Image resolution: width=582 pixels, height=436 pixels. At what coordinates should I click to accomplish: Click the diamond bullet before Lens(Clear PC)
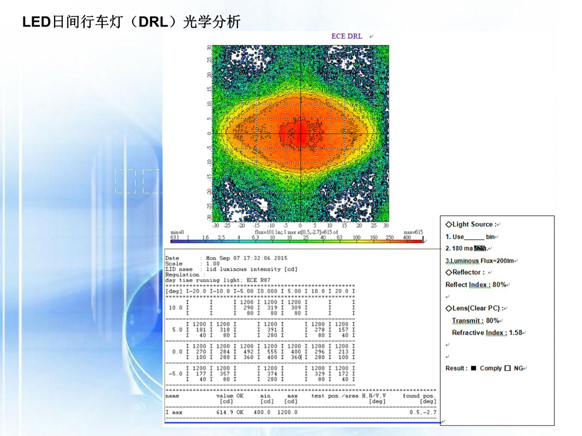[449, 308]
